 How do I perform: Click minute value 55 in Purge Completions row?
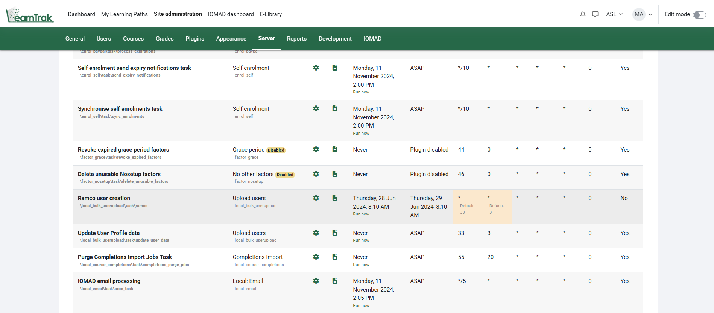(461, 257)
